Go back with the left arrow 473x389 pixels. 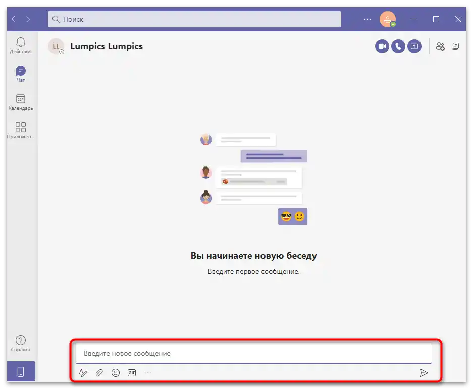point(14,19)
